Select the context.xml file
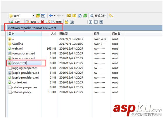The width and height of the screenshot is (163, 118). [x=20, y=82]
